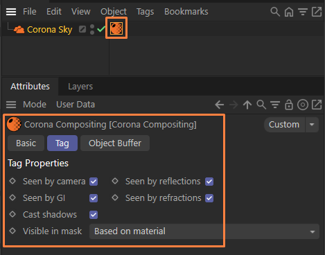Select the Corona Compositing tag icon
This screenshot has height=255, width=325.
pyautogui.click(x=116, y=28)
